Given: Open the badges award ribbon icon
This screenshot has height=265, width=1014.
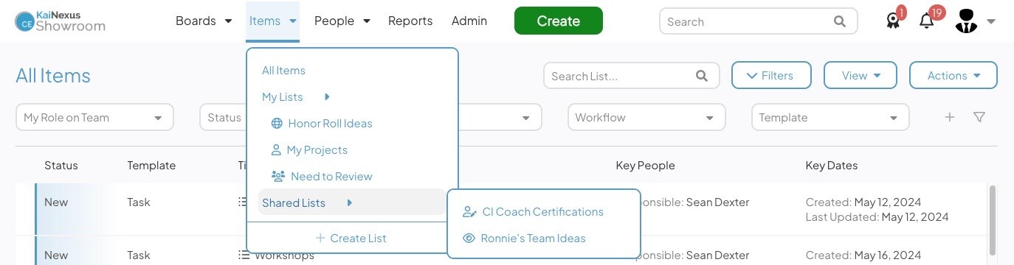Looking at the screenshot, I should tap(894, 21).
